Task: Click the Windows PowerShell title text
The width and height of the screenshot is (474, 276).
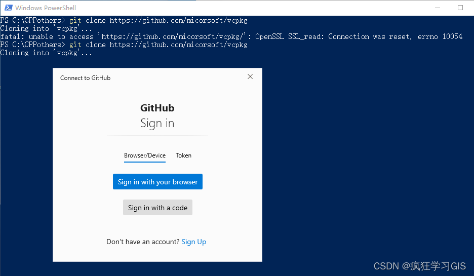Action: (x=46, y=8)
